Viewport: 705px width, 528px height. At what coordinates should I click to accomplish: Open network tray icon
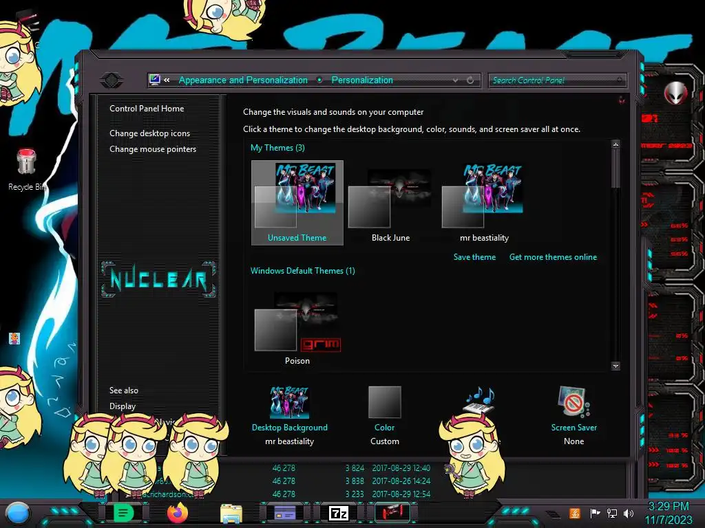click(611, 513)
